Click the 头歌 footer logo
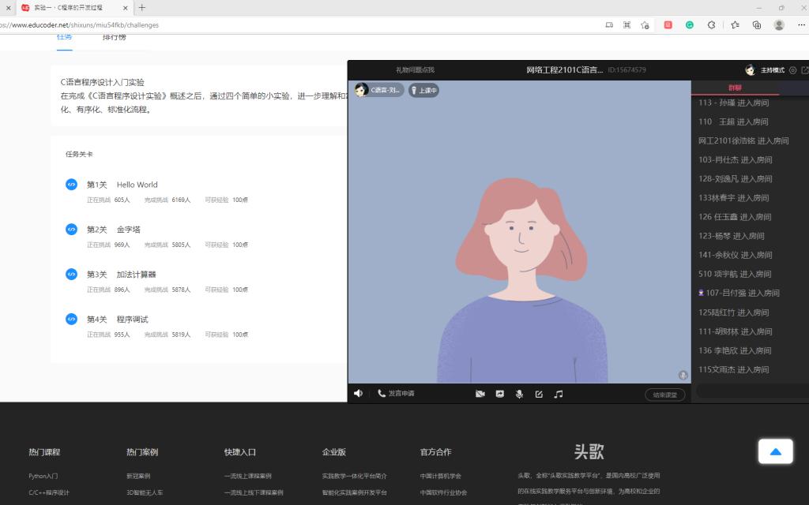The height and width of the screenshot is (505, 809). [589, 451]
